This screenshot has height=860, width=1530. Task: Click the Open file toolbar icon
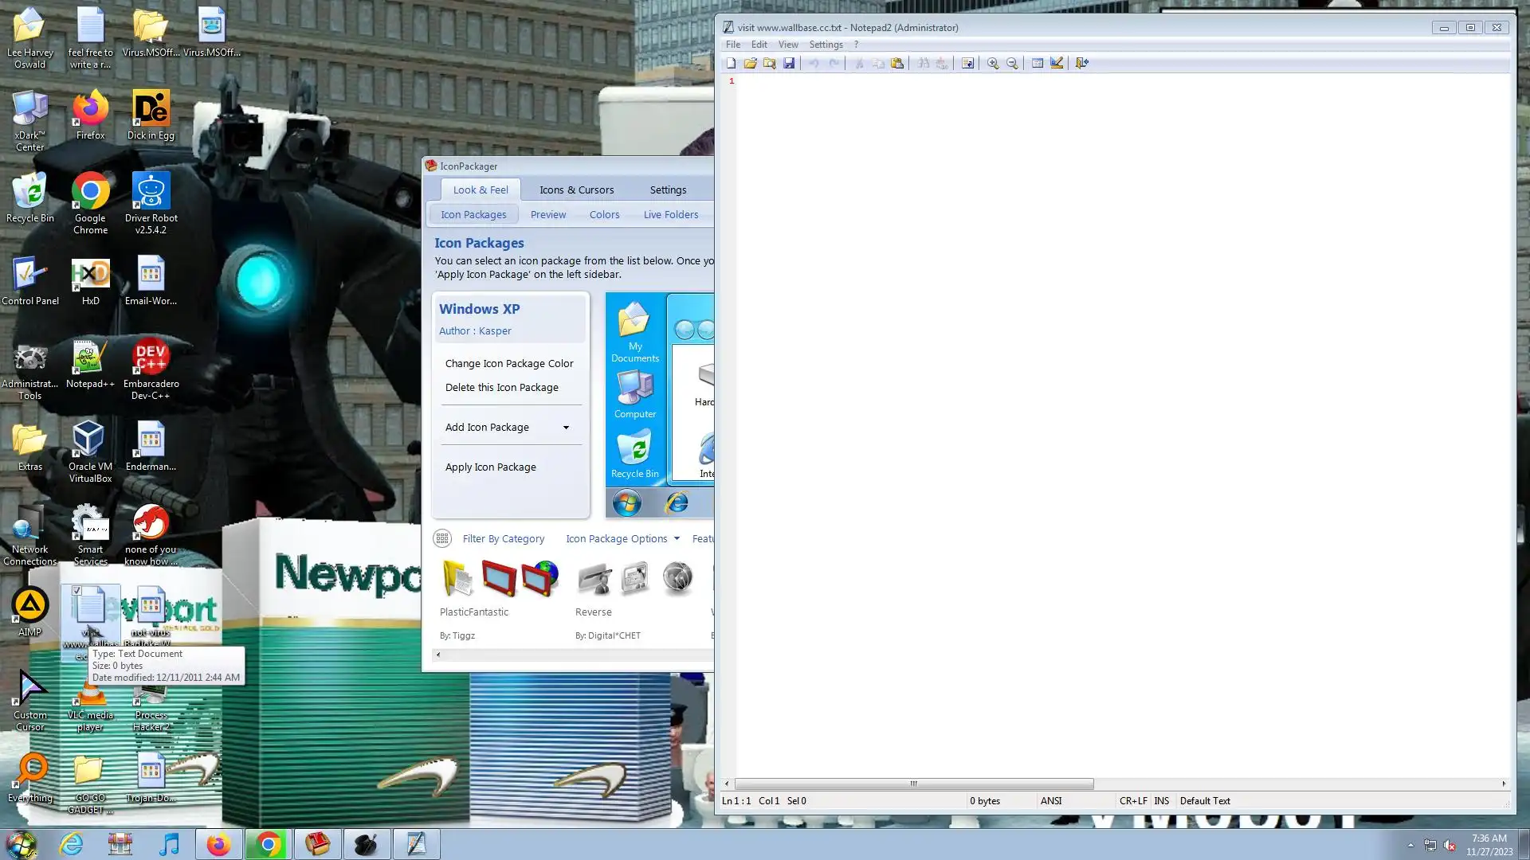click(750, 63)
